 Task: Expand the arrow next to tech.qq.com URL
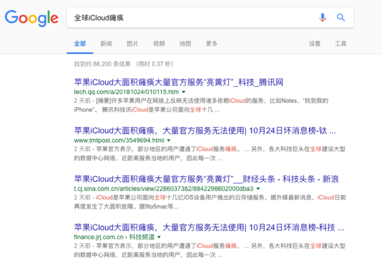(x=184, y=92)
